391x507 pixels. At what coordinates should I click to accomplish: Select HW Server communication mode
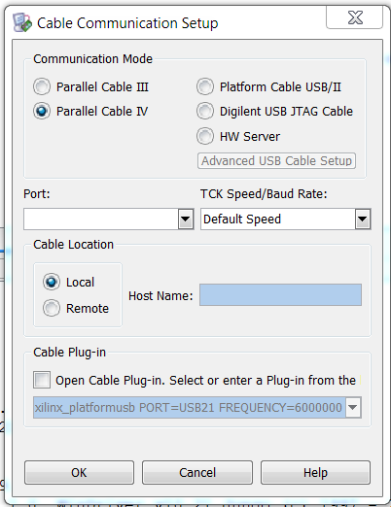pos(205,136)
